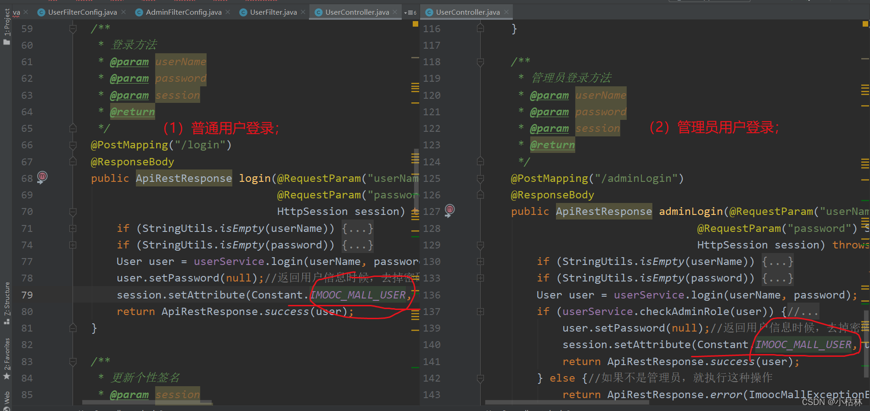Click the inspection status indicator of the left editor
The image size is (870, 411).
(415, 24)
